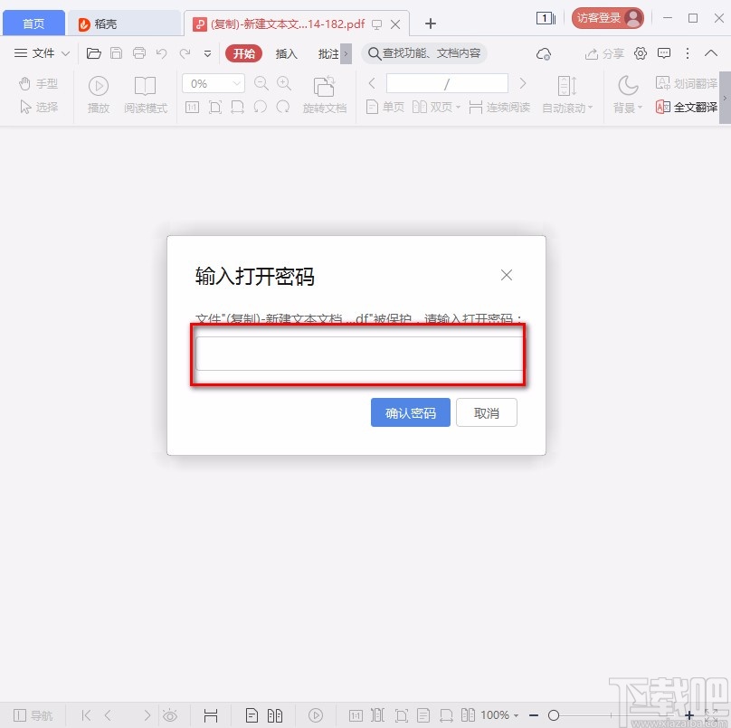Show more ribbon tabs arrow after 批注
The width and height of the screenshot is (731, 728).
pyautogui.click(x=346, y=53)
